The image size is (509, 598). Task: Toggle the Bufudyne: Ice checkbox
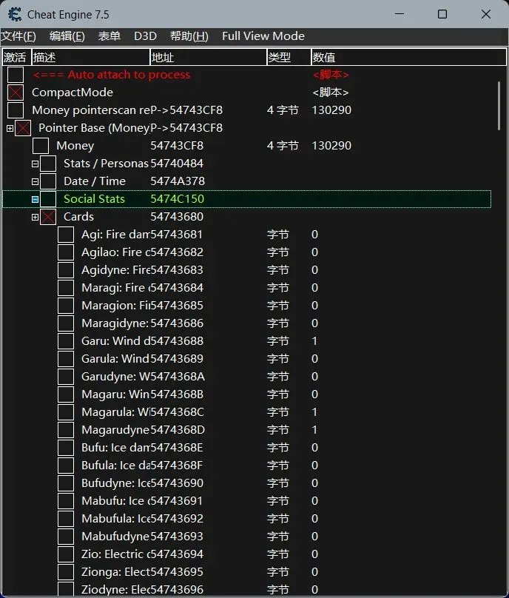(x=66, y=483)
